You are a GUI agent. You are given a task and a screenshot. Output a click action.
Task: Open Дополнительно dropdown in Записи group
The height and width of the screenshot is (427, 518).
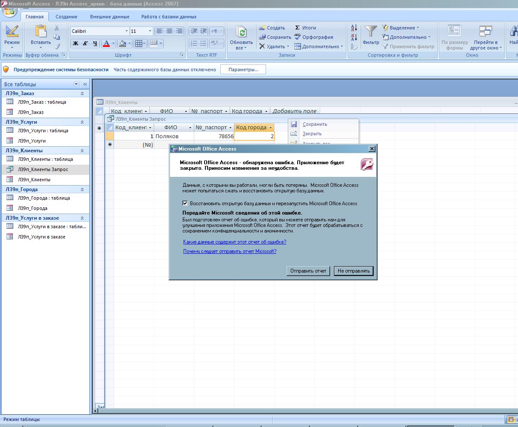(x=319, y=46)
